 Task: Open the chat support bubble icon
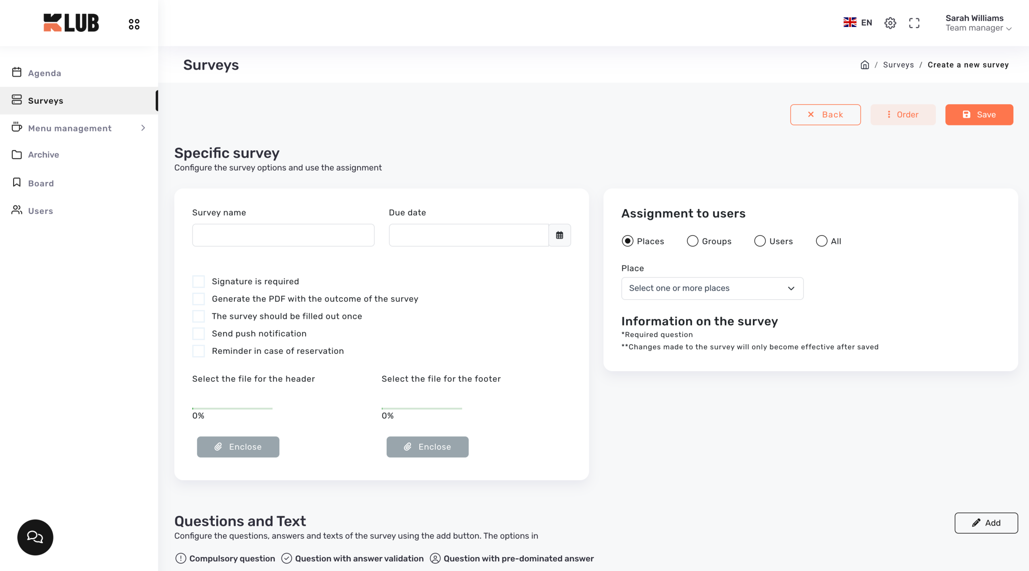tap(35, 537)
